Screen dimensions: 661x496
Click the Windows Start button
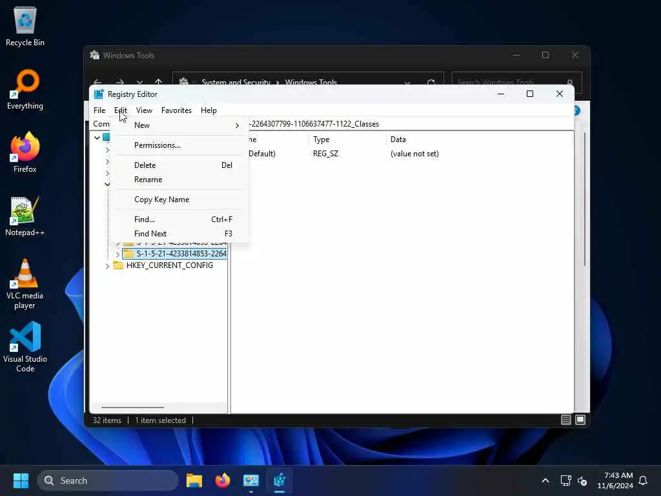point(21,480)
